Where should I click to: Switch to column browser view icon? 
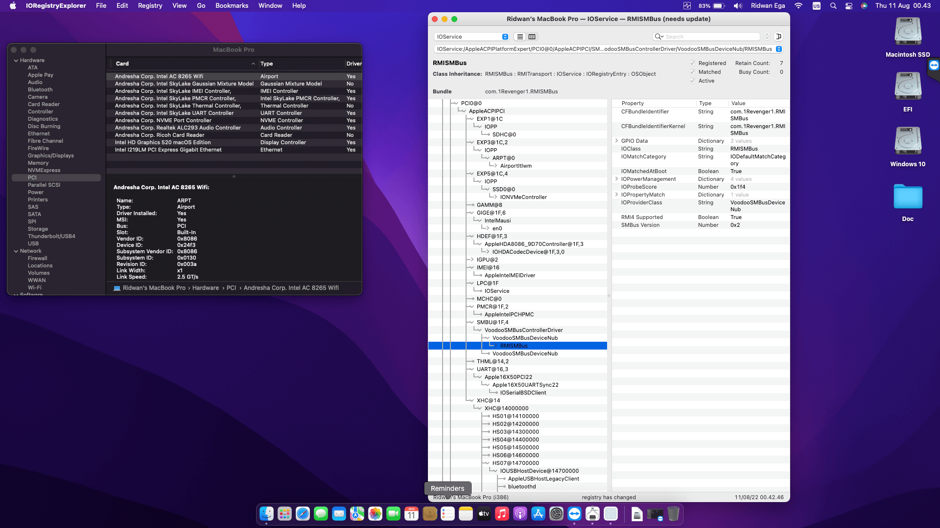tap(532, 37)
